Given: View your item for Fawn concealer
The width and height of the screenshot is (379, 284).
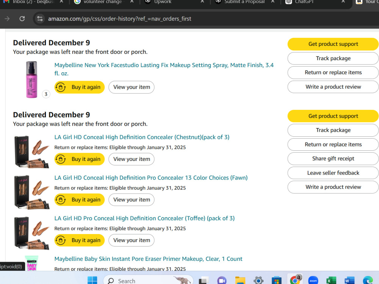Looking at the screenshot, I should point(132,200).
